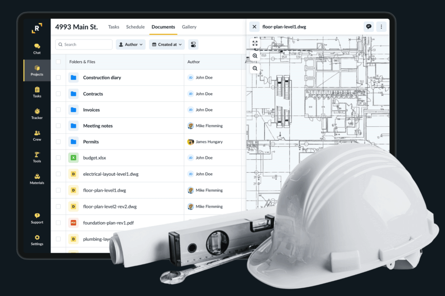
Task: Open Materials in the sidebar
Action: (x=37, y=179)
